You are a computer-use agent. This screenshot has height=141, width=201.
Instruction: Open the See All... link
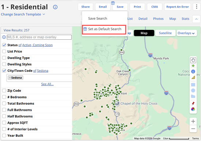click(47, 84)
